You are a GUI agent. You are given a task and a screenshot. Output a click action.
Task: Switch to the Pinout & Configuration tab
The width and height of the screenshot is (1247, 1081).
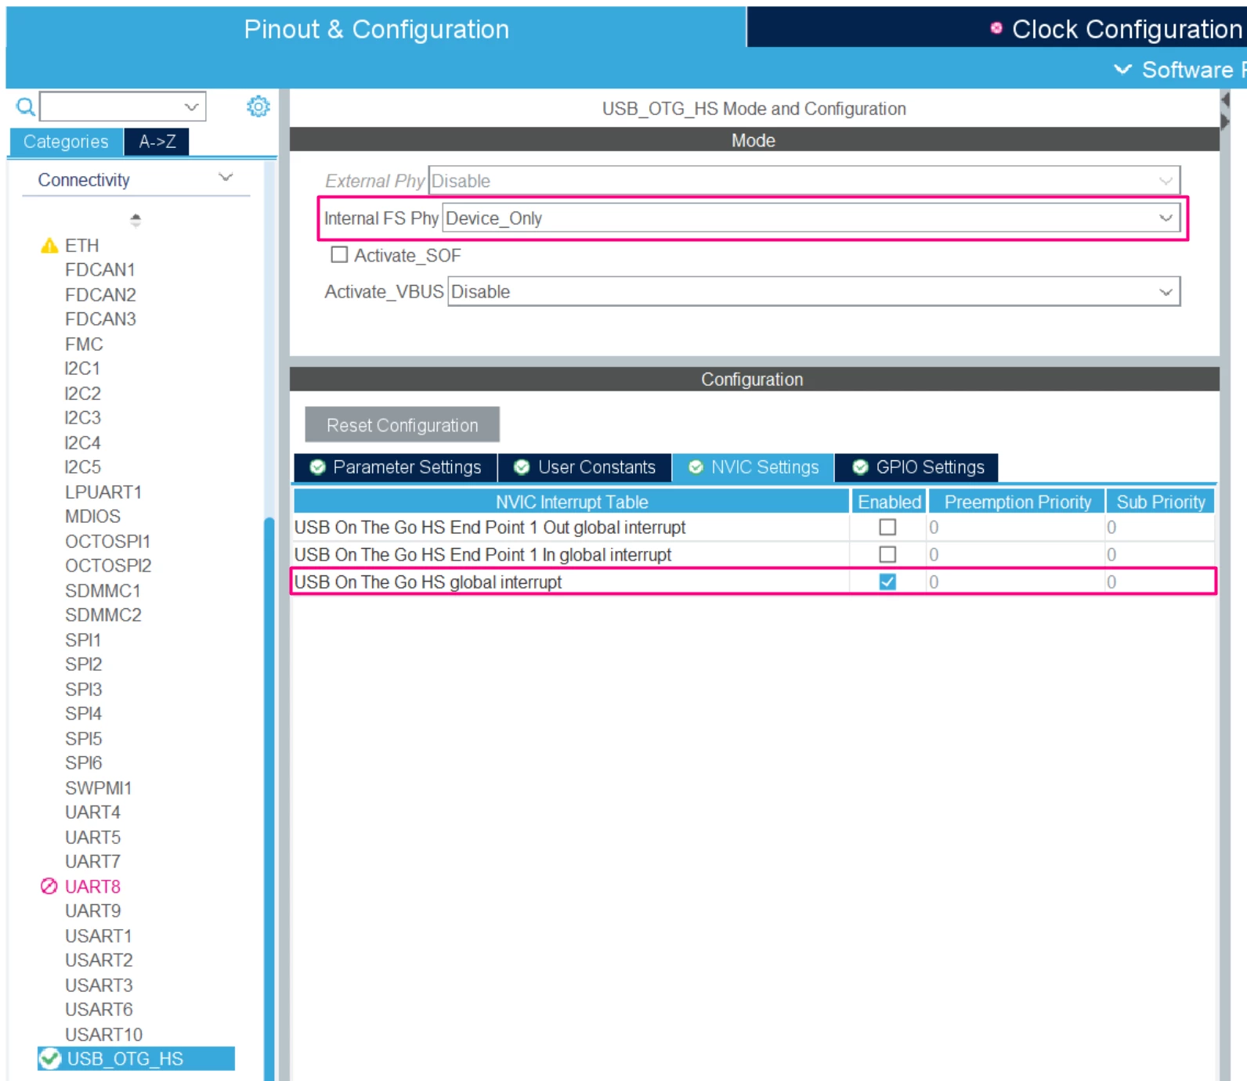[x=376, y=29]
